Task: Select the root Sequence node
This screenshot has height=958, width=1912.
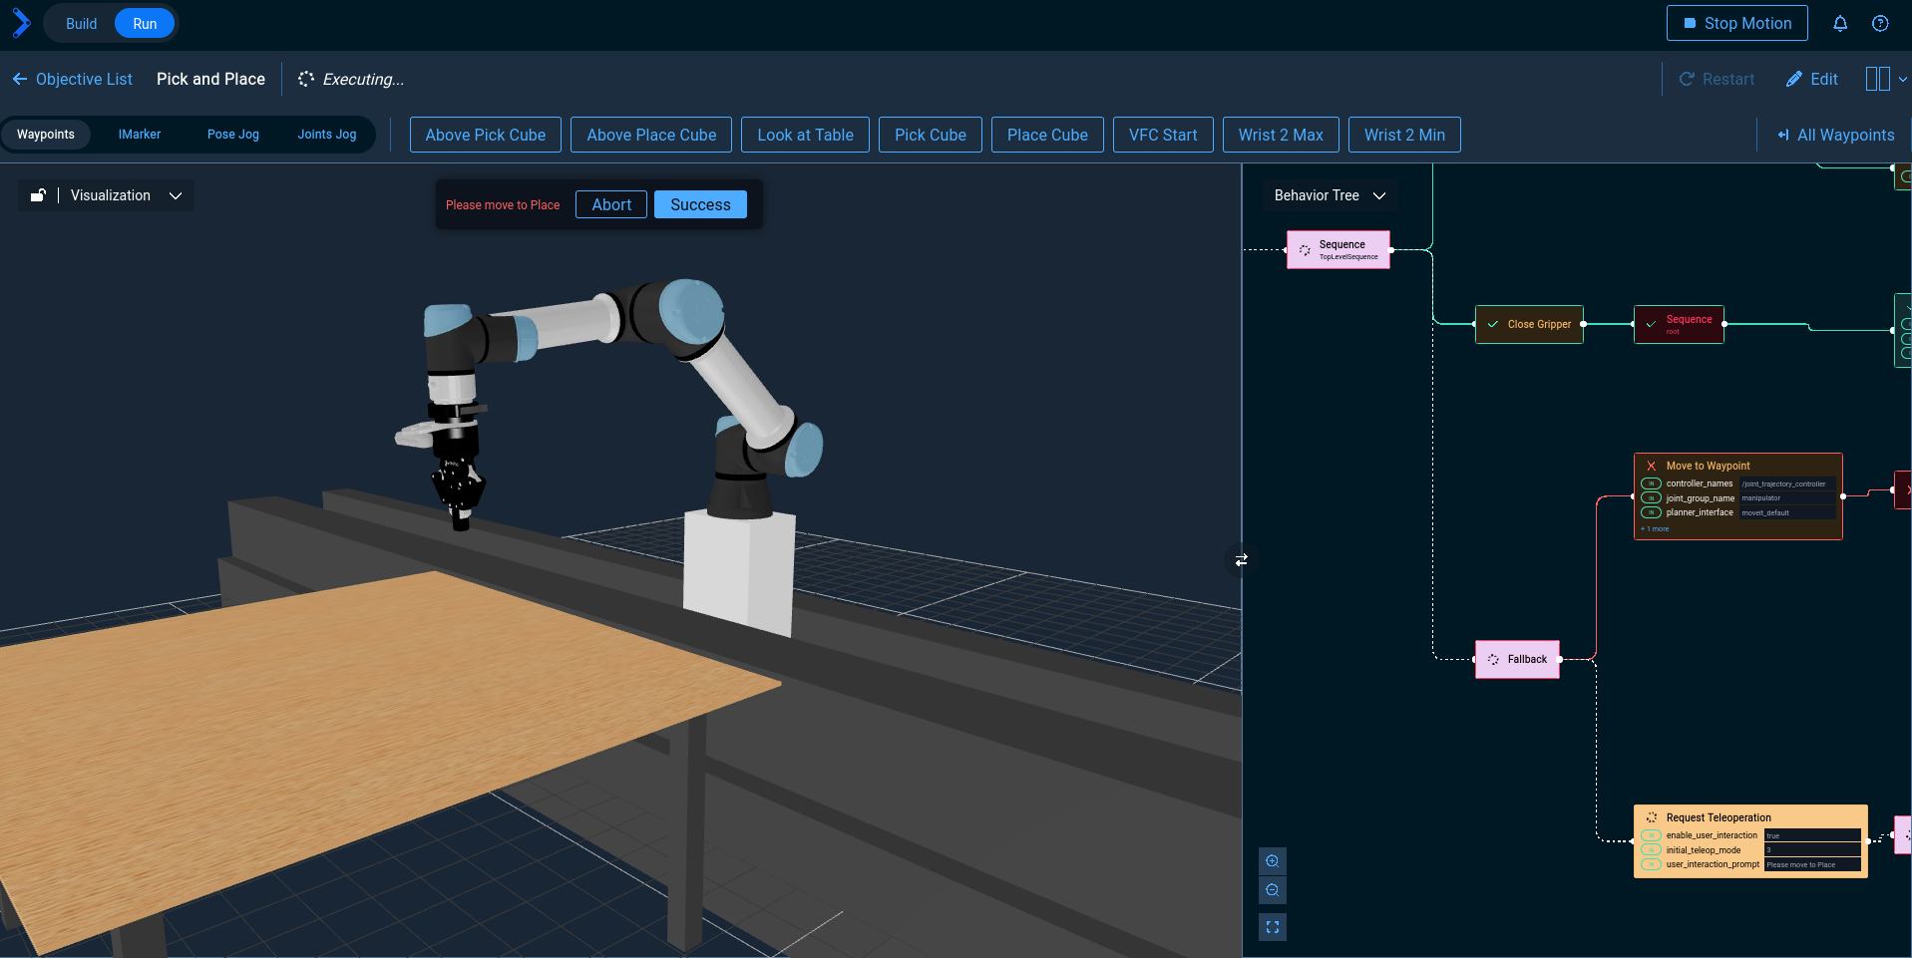Action: tap(1679, 324)
